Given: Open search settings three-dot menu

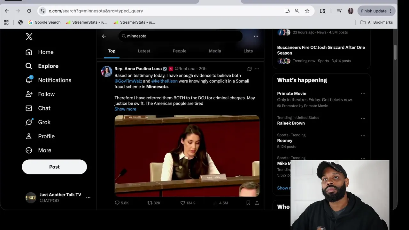Looking at the screenshot, I should [x=256, y=36].
